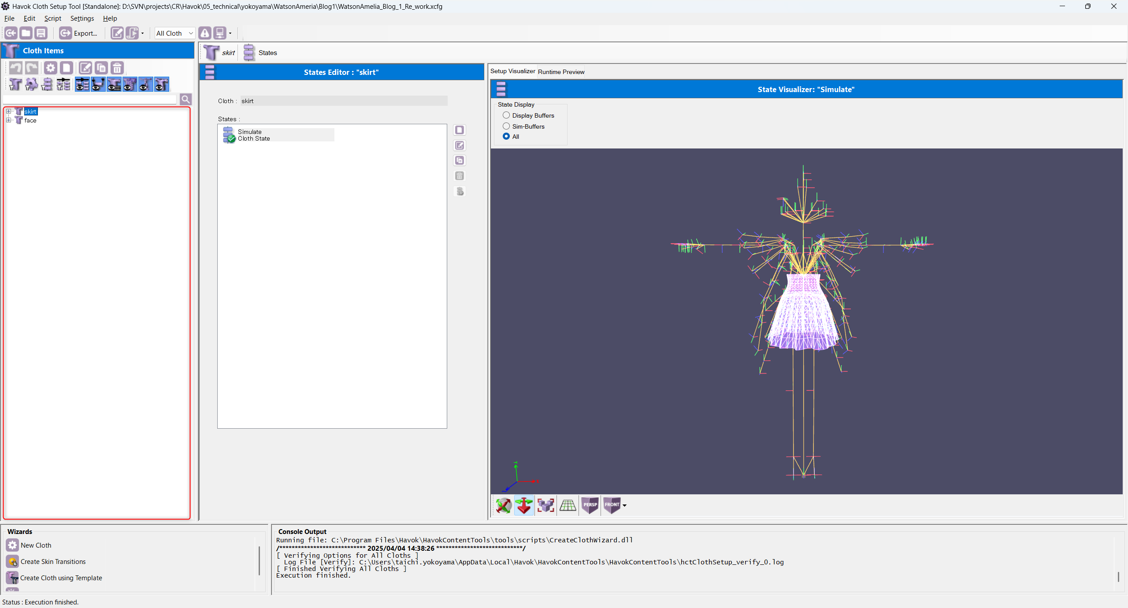Click the new state icon beside States list
The image size is (1128, 608).
[460, 130]
